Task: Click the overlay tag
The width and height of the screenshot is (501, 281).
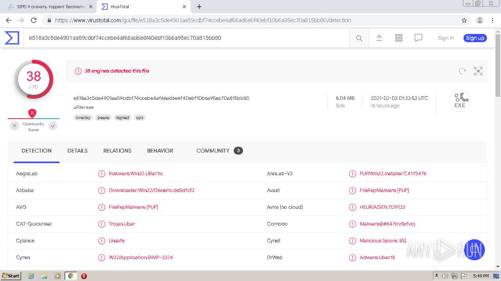Action: pos(83,117)
